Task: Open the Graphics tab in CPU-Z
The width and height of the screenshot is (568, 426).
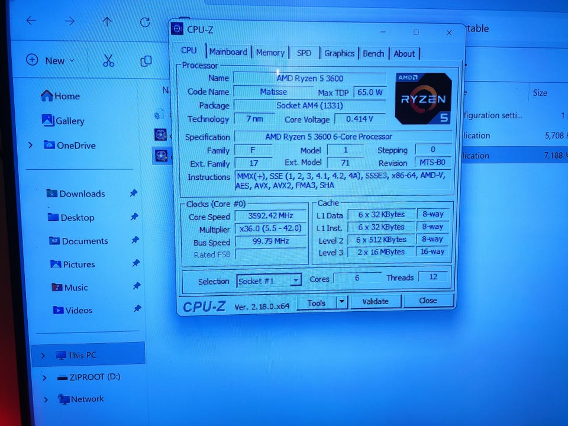Action: click(339, 54)
